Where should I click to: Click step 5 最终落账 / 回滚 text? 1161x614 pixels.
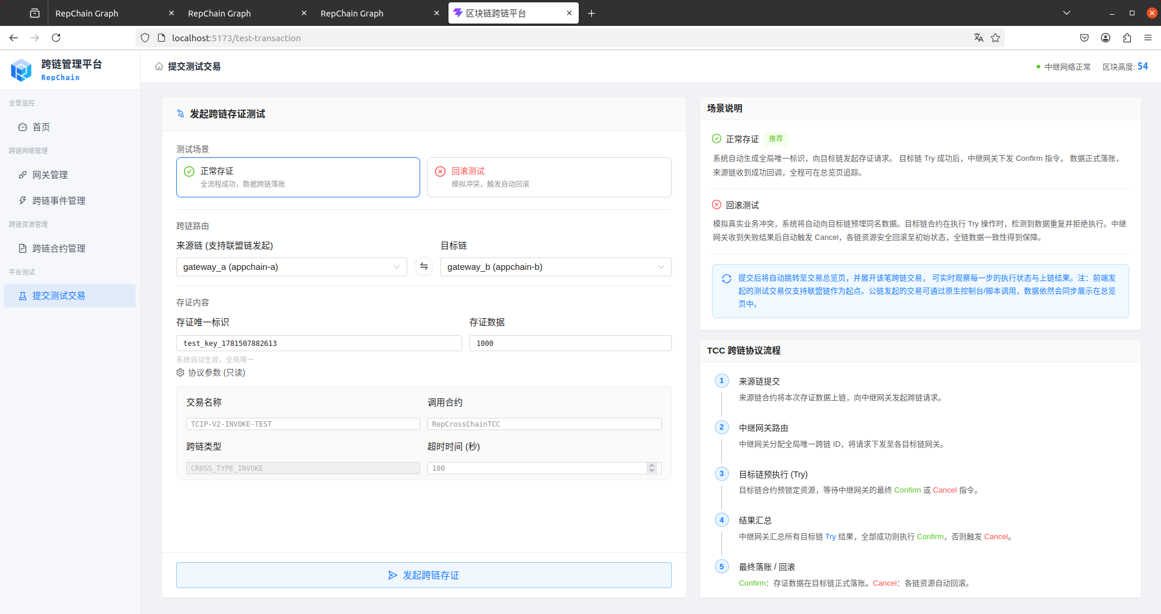tap(767, 567)
